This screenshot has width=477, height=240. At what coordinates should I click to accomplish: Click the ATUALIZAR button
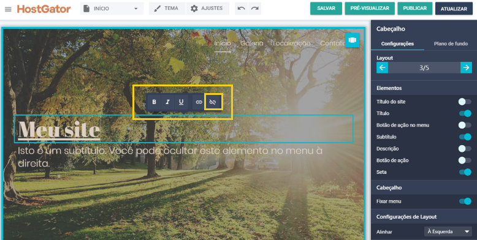coord(454,9)
